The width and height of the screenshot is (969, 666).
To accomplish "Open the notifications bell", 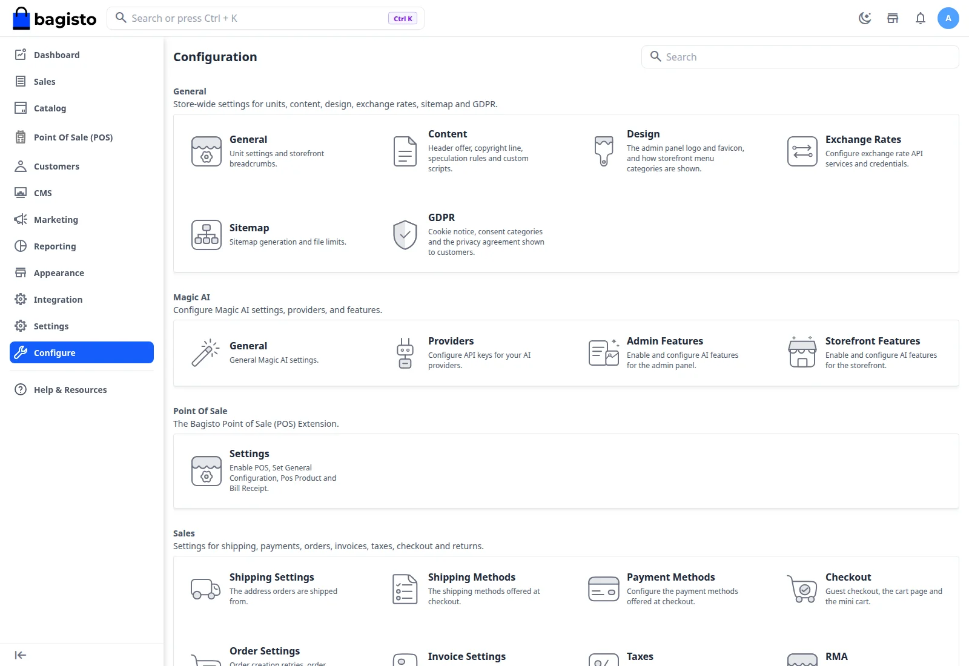I will pos(921,18).
